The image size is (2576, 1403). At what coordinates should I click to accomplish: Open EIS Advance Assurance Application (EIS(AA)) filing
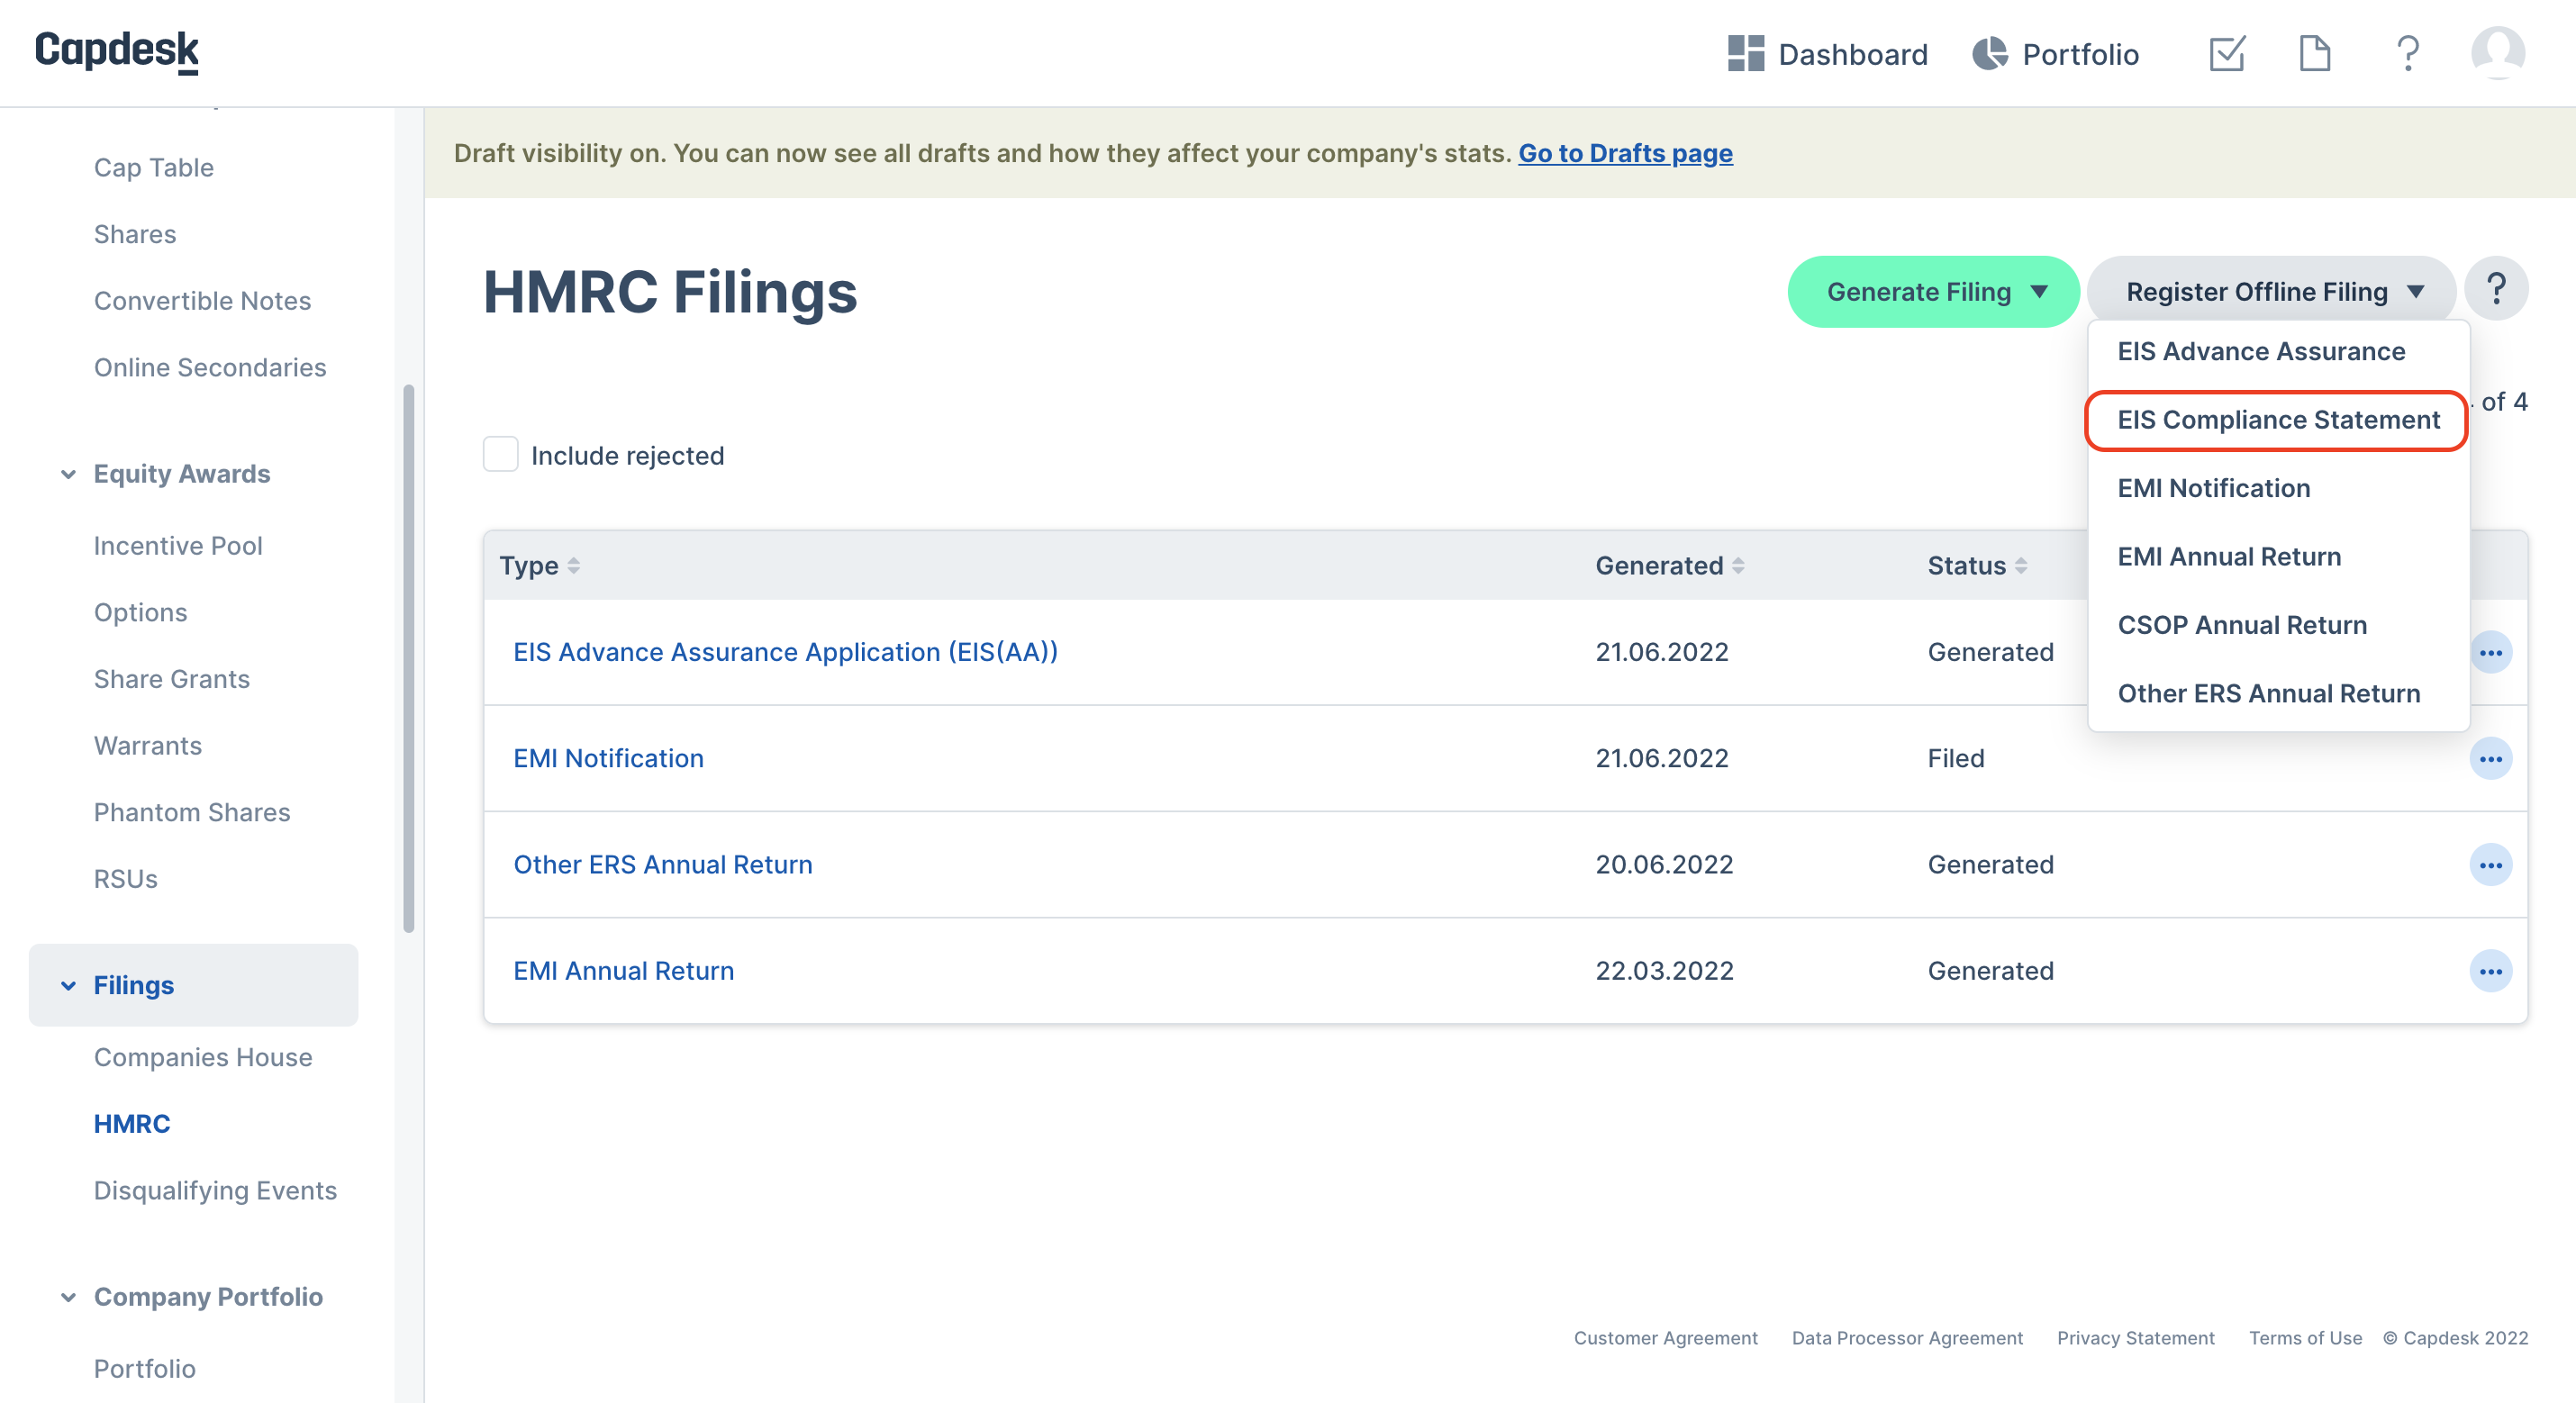[x=785, y=652]
